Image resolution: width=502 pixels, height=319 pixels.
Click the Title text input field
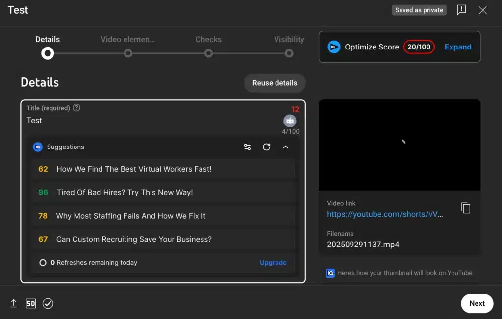tap(147, 121)
